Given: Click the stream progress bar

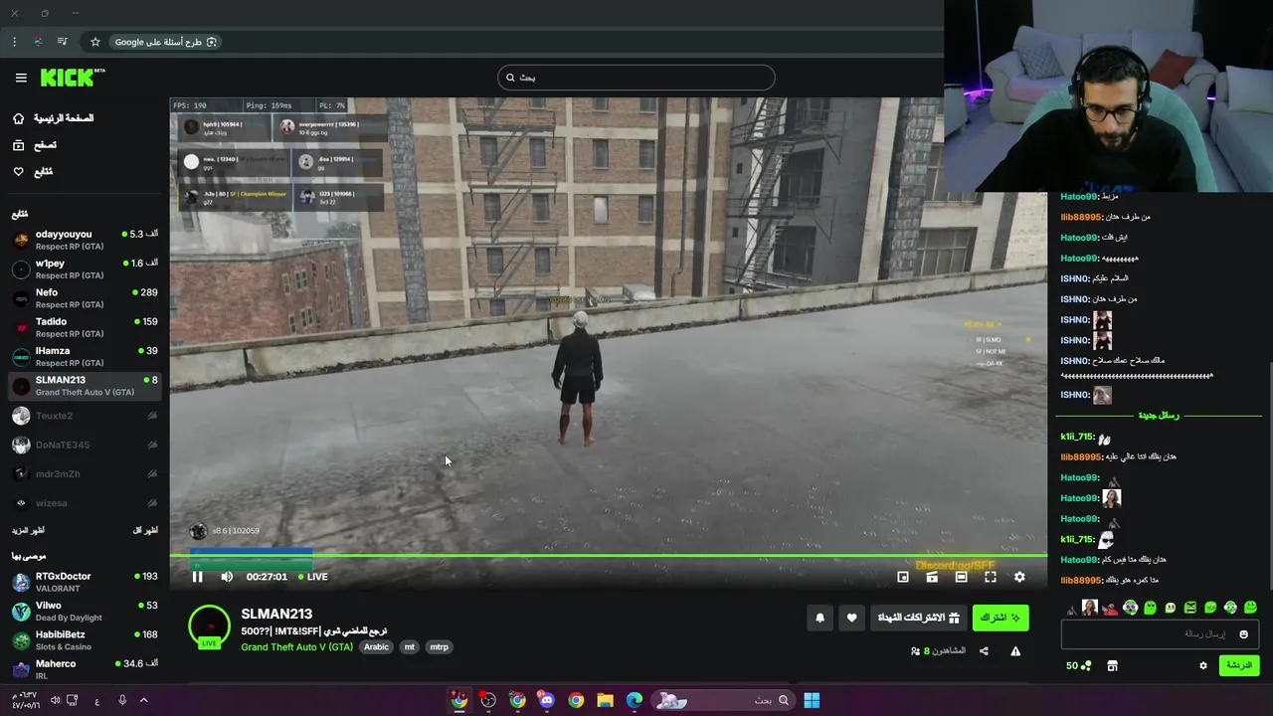Looking at the screenshot, I should pos(609,556).
